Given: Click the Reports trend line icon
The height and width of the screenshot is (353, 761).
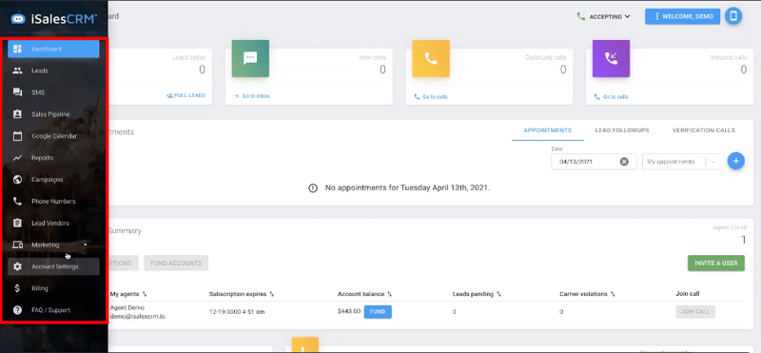Looking at the screenshot, I should click(x=17, y=158).
